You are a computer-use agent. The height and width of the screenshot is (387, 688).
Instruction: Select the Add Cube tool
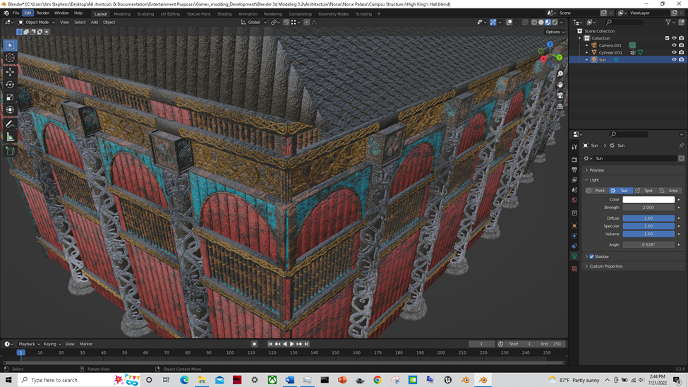10,151
